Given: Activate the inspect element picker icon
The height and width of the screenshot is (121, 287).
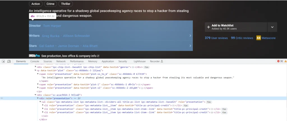Looking at the screenshot, I should pyautogui.click(x=3, y=61).
